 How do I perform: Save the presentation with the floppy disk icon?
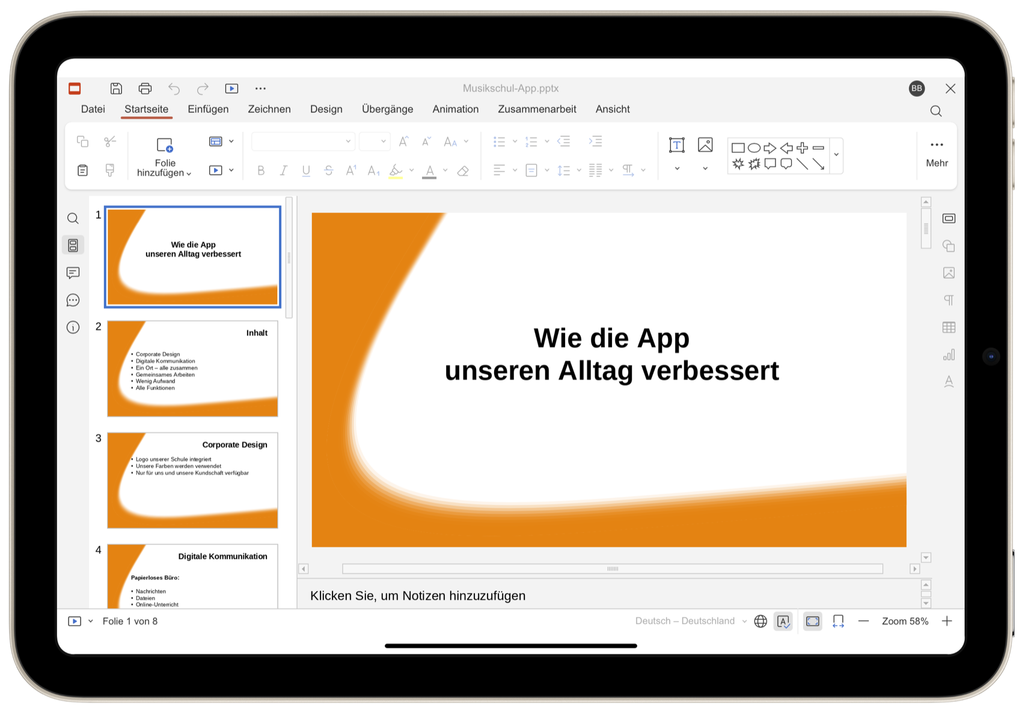point(116,88)
